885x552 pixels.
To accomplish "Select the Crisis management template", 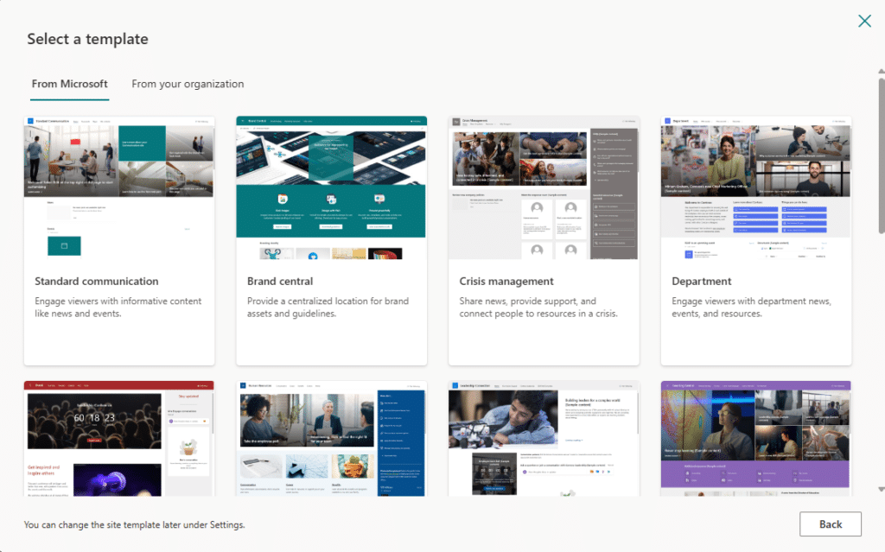I will pos(544,239).
